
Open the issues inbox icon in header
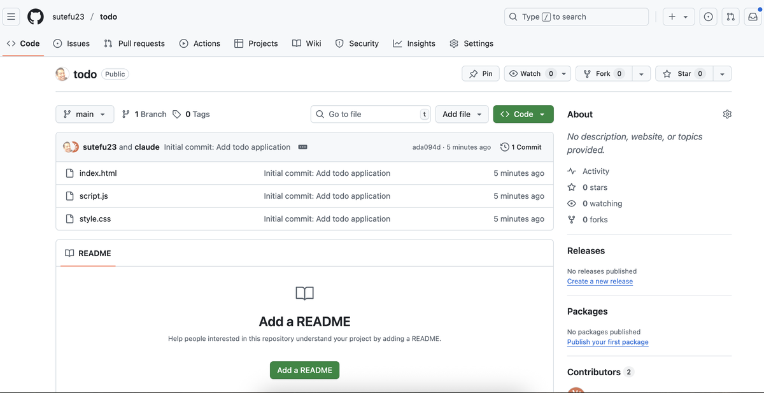pyautogui.click(x=708, y=17)
